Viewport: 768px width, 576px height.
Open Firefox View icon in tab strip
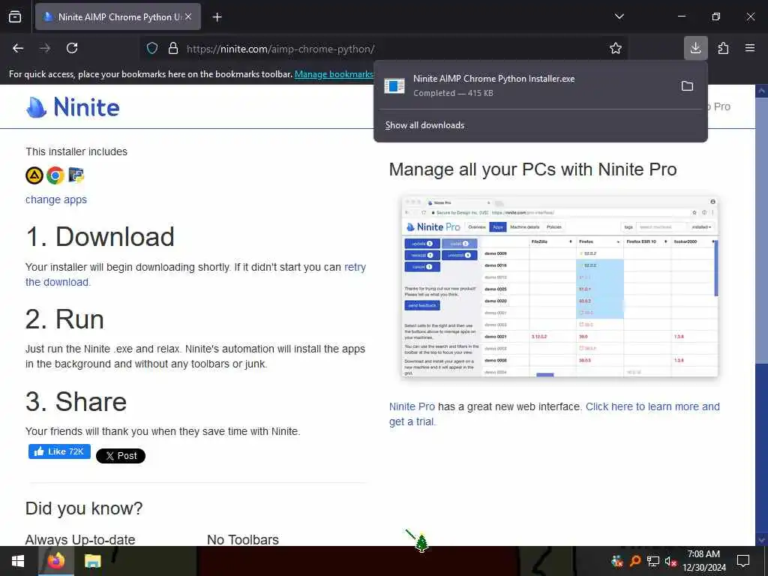coord(15,16)
